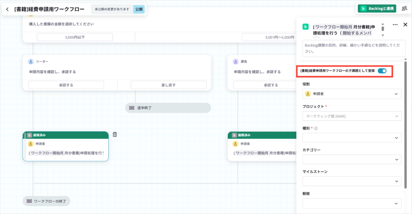Click 承認する under リーダー card

66,85
